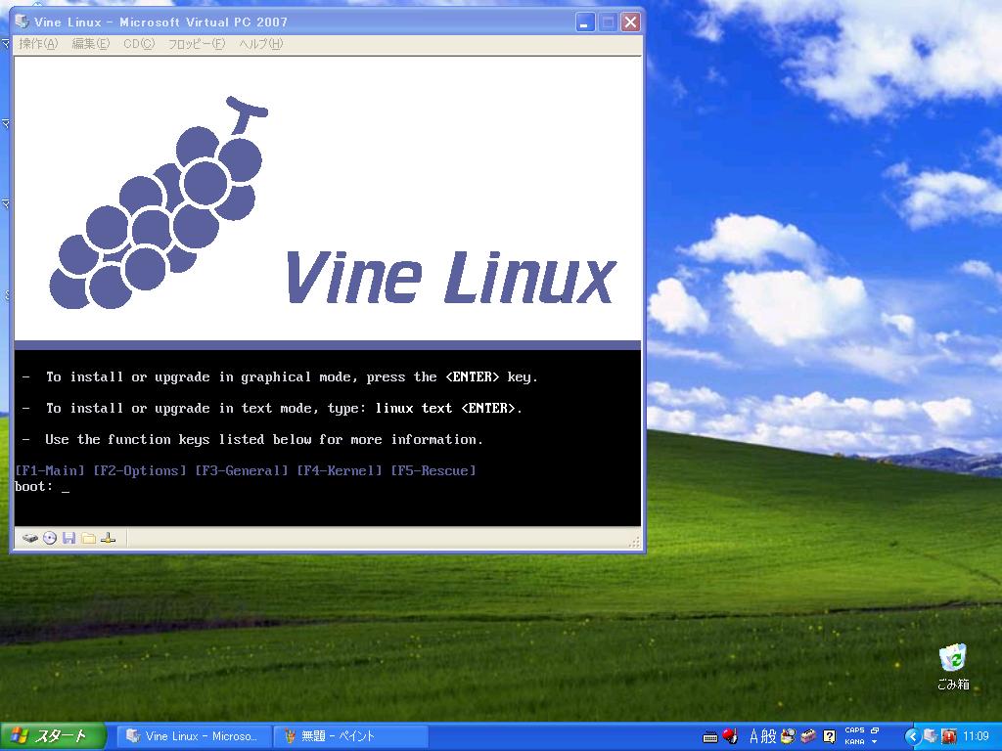The width and height of the screenshot is (1002, 751).
Task: Open the IME toolbox icon in language bar
Action: [x=809, y=736]
